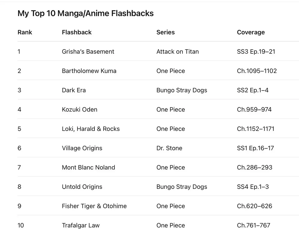
Task: Click the Kozuki Oden entry
Action: coord(80,109)
